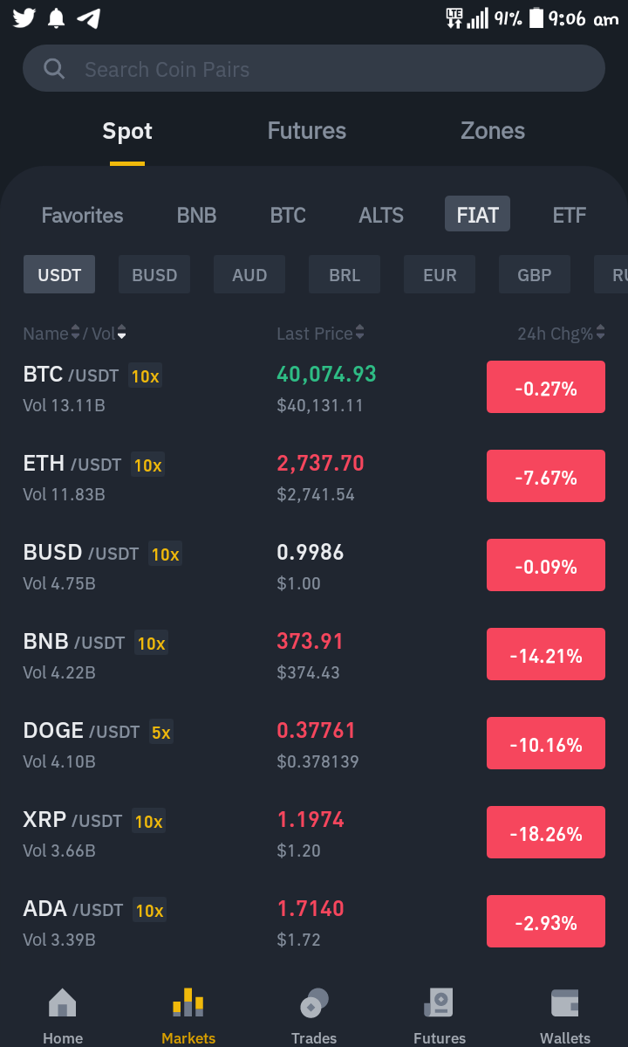Open the Trades coins icon

click(314, 1002)
